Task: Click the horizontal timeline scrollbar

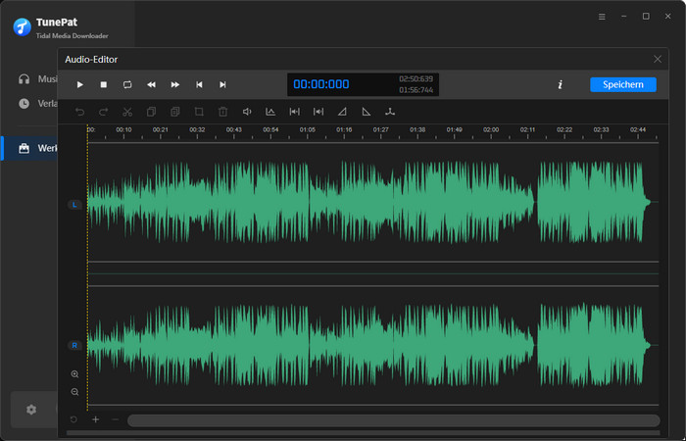Action: coord(394,420)
